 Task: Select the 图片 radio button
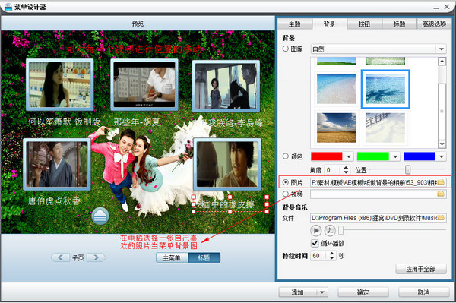click(x=285, y=182)
